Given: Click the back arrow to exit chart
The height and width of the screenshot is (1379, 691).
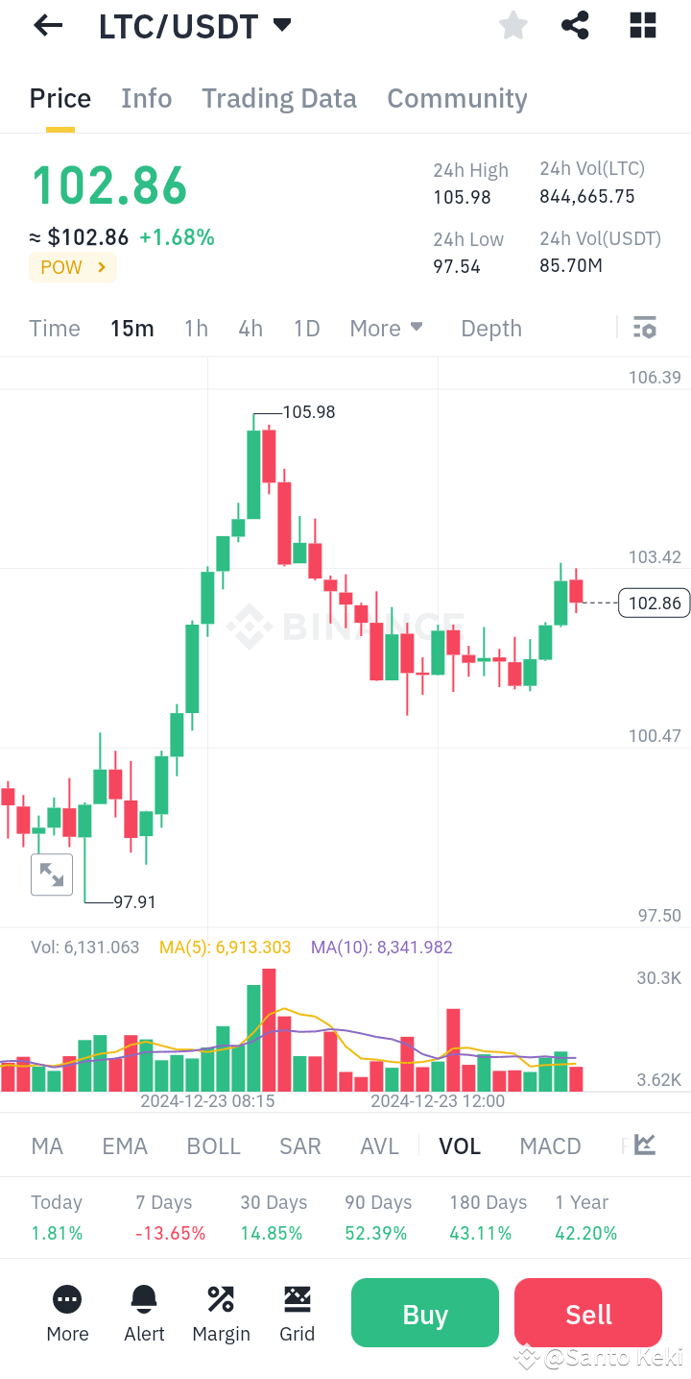Looking at the screenshot, I should (46, 25).
